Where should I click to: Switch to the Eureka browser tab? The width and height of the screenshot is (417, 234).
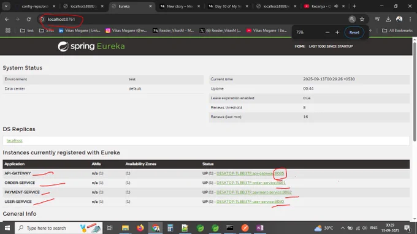(x=132, y=6)
